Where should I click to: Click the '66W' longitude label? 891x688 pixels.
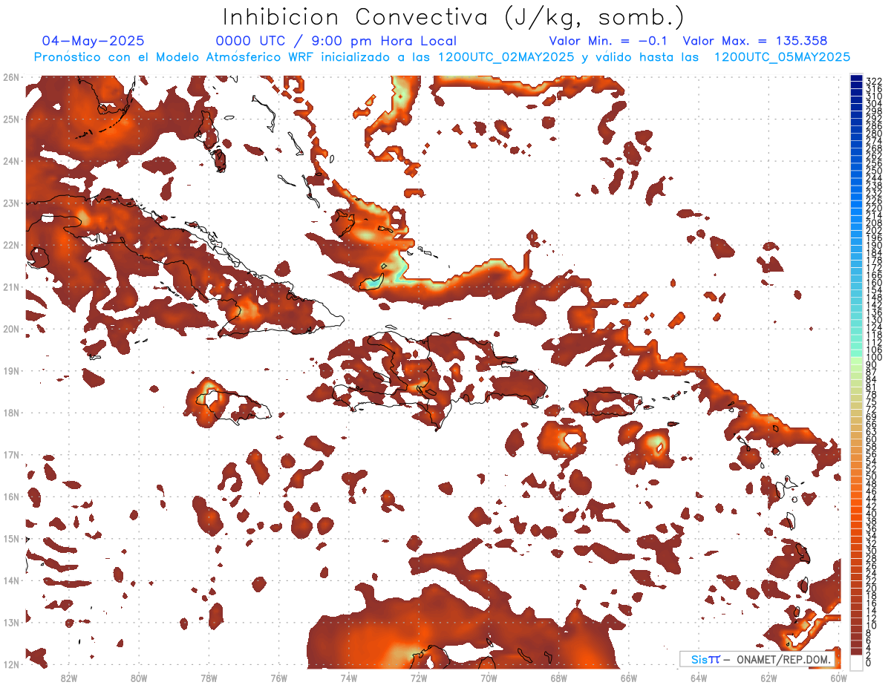pyautogui.click(x=629, y=678)
